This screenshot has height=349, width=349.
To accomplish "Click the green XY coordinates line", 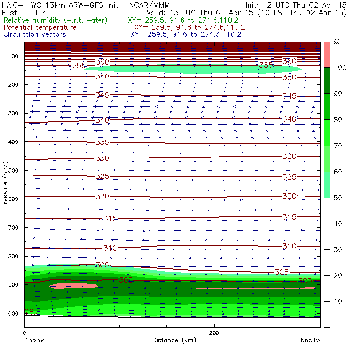I will point(183,20).
